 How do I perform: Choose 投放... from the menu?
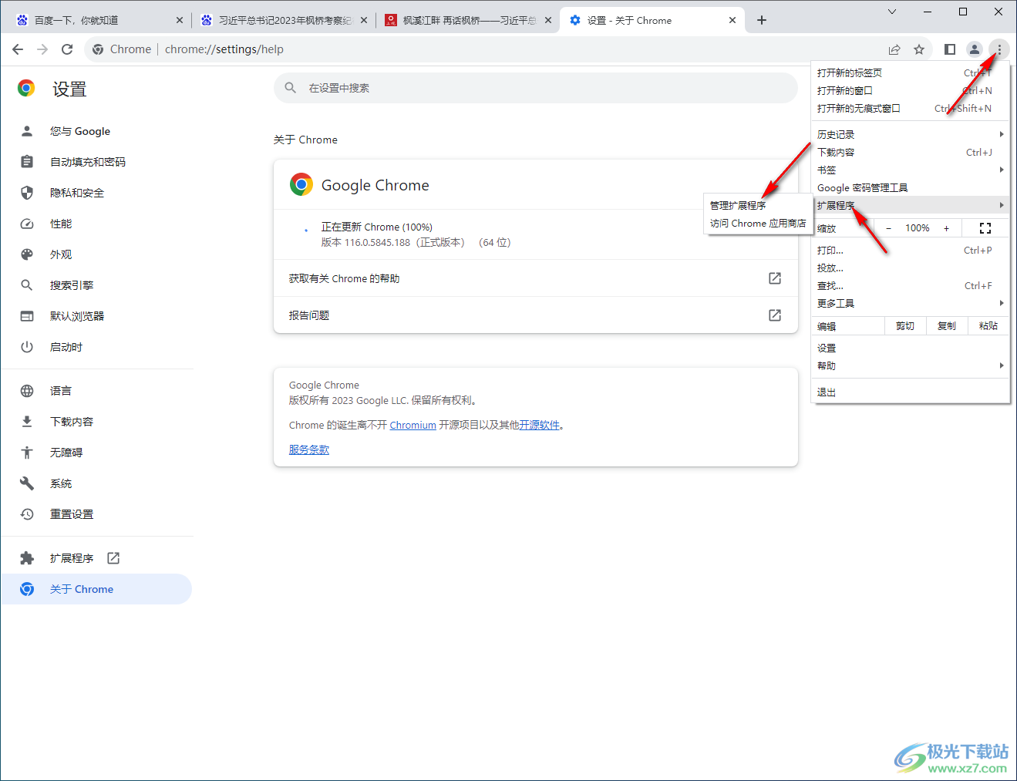[x=911, y=268]
